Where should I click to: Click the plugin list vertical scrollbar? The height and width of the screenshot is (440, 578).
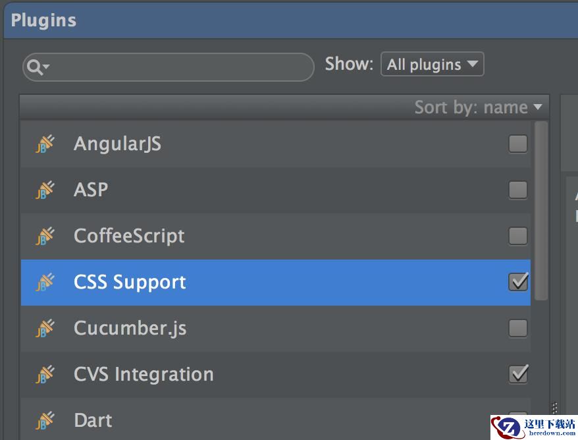point(540,211)
